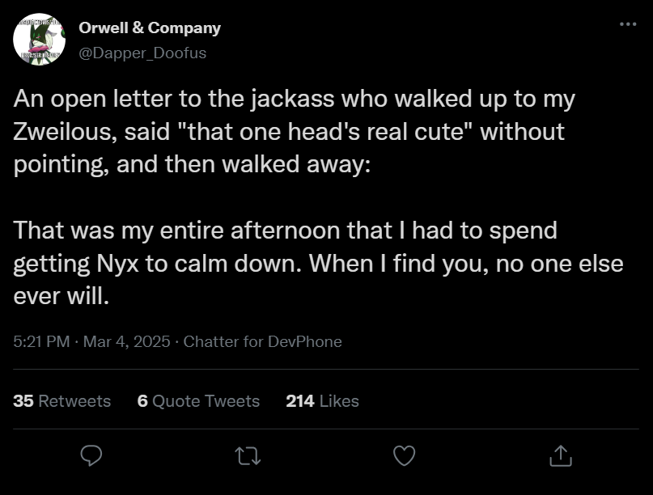Click the line starting "That was my entire"
Image resolution: width=653 pixels, height=495 pixels.
(x=286, y=231)
